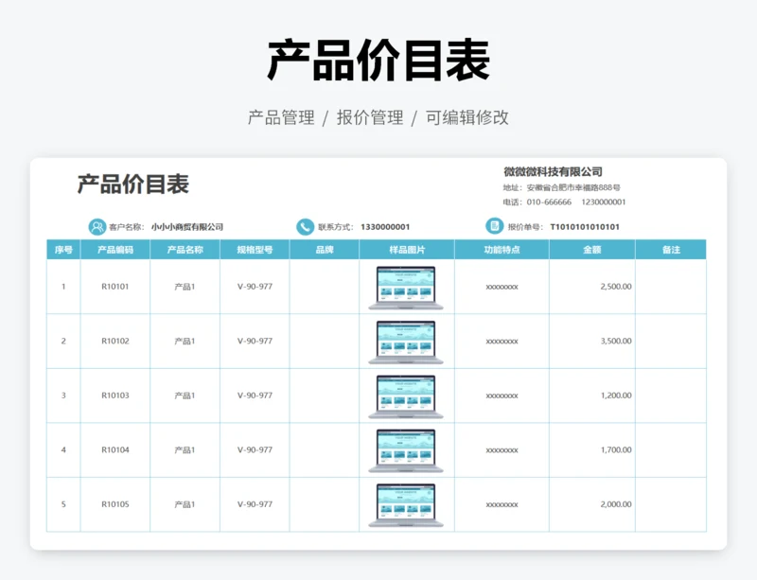Select the amount cell 1,700.00
This screenshot has width=757, height=580.
(615, 450)
